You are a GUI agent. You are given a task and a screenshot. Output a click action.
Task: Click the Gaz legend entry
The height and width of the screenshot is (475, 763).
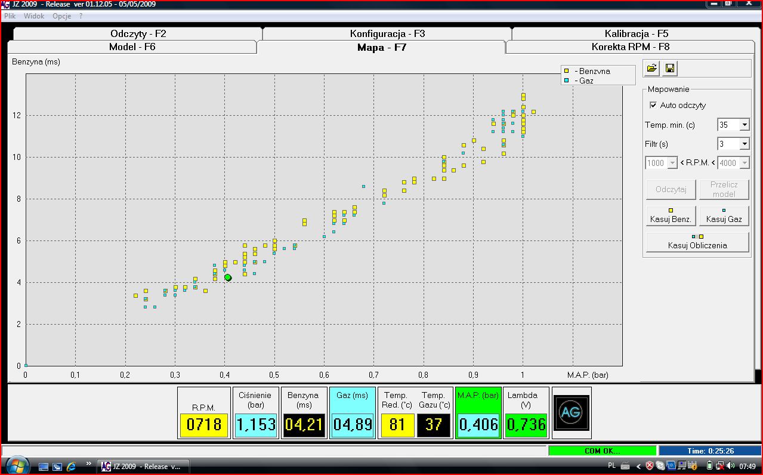(x=579, y=80)
